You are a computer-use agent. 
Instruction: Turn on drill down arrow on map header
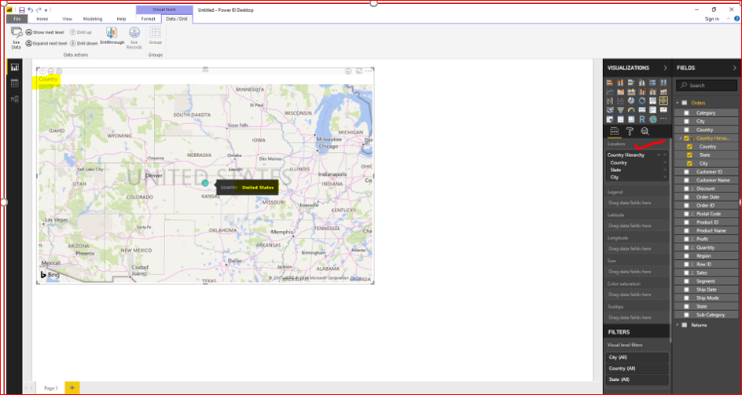pos(348,71)
